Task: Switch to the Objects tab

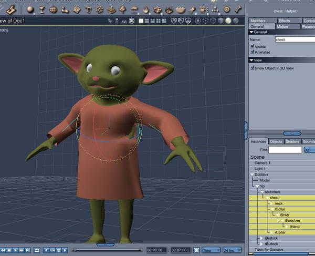Action: tap(276, 141)
